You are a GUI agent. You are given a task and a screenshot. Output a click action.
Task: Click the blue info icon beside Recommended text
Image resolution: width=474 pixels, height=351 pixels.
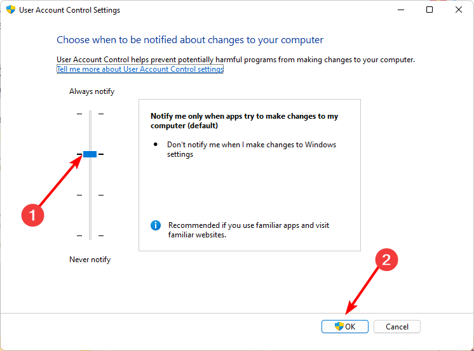(x=156, y=225)
